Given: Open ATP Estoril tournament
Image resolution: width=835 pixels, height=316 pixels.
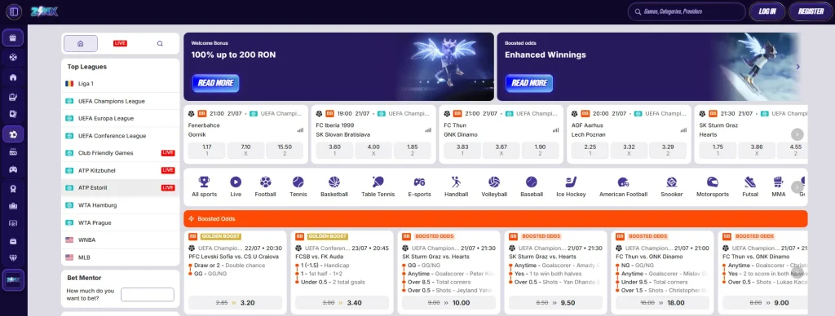Looking at the screenshot, I should tap(121, 187).
